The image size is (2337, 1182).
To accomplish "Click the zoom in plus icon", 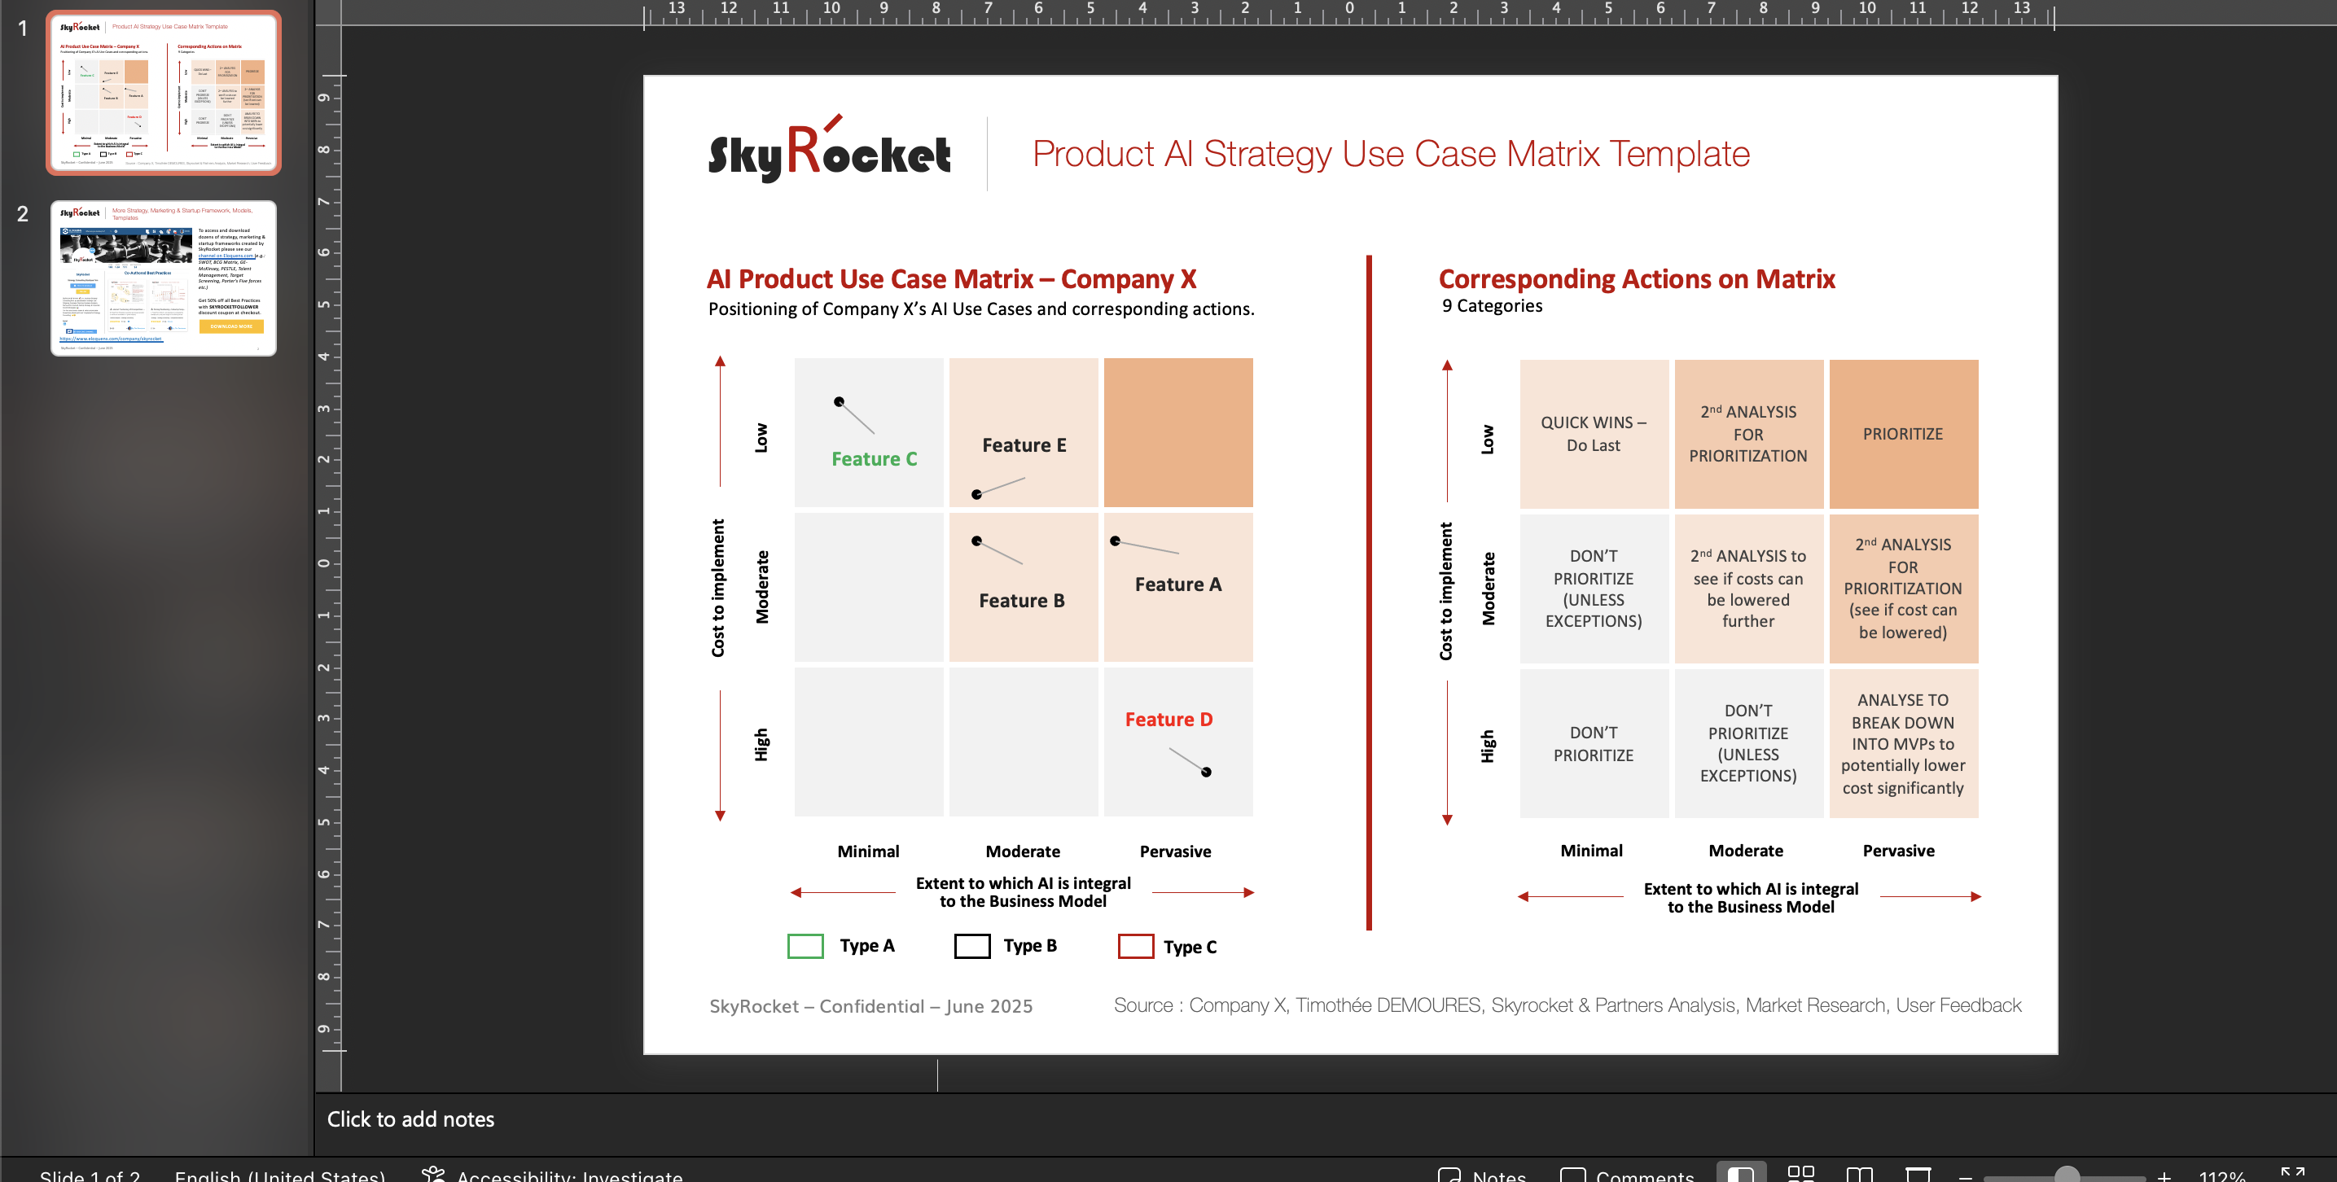I will pos(2164,1175).
